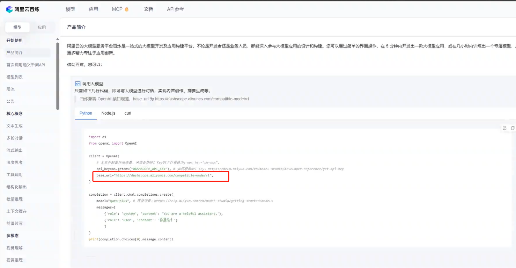Click the get-api-key help URL in code
The width and height of the screenshot is (516, 268).
(x=276, y=169)
